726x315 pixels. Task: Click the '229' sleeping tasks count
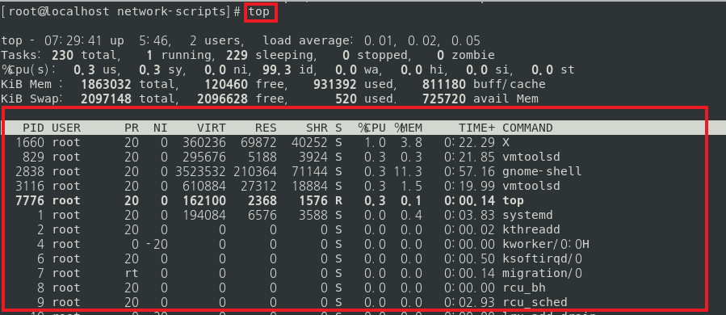237,56
